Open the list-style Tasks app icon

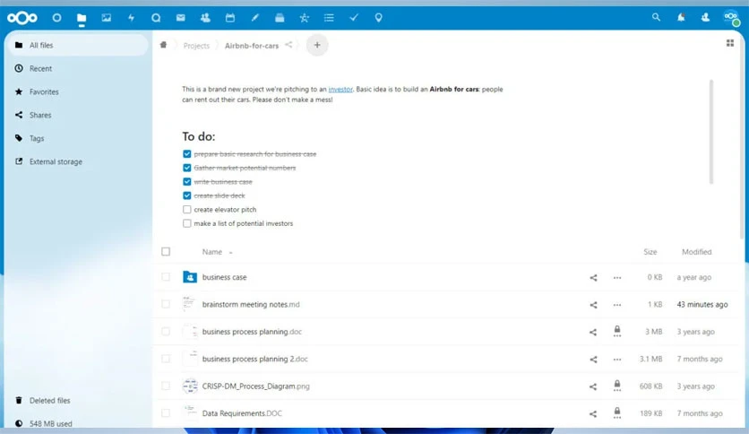(x=329, y=18)
